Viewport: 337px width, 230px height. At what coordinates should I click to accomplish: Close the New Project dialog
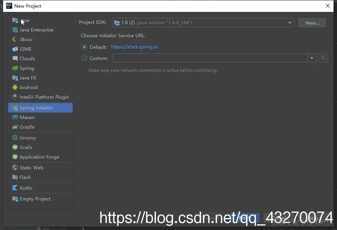327,6
